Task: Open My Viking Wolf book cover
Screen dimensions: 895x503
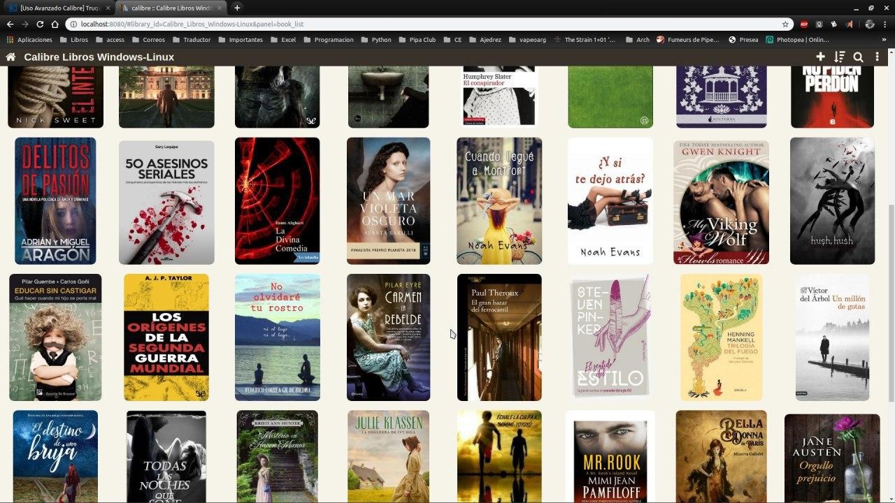Action: [x=721, y=203]
